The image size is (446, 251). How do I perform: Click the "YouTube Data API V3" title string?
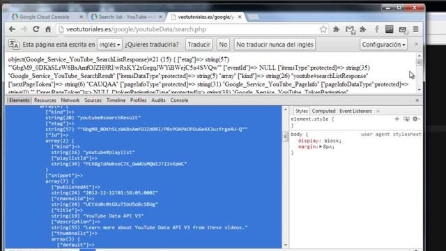98,216
